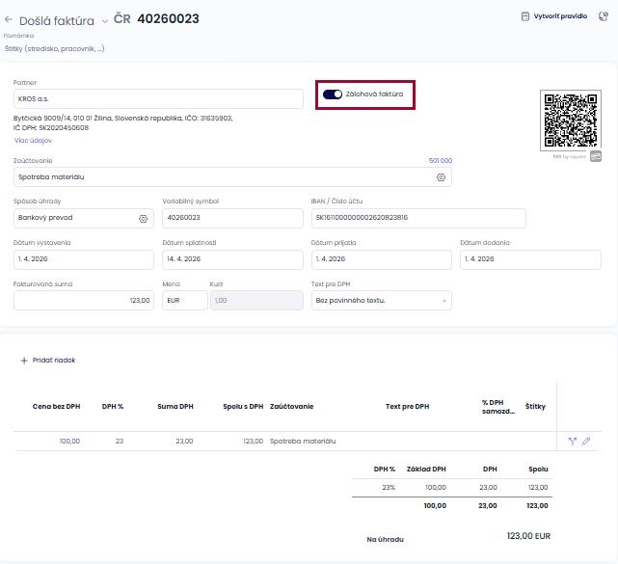Viewport: 618px width, 564px height.
Task: Edit invoice row with pencil icon
Action: click(586, 441)
